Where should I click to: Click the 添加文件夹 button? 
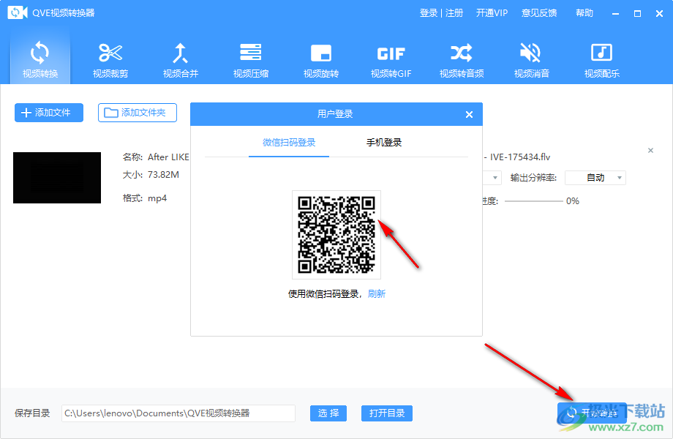point(138,113)
